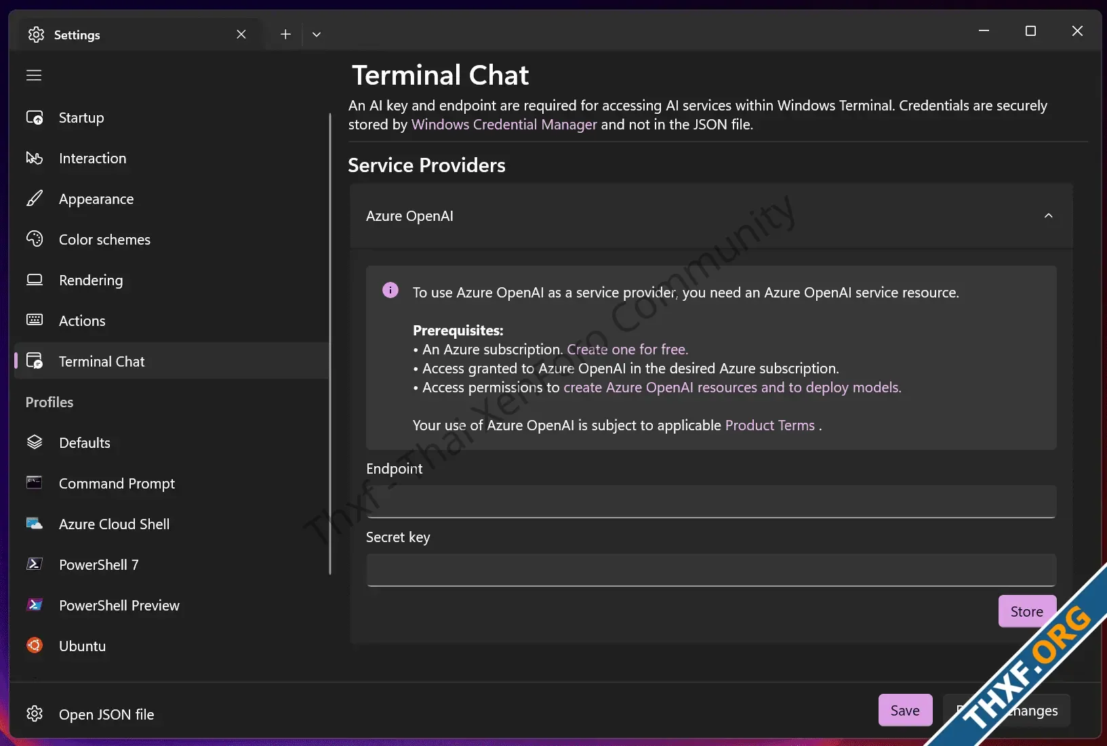
Task: Click the Profiles section header
Action: [49, 402]
